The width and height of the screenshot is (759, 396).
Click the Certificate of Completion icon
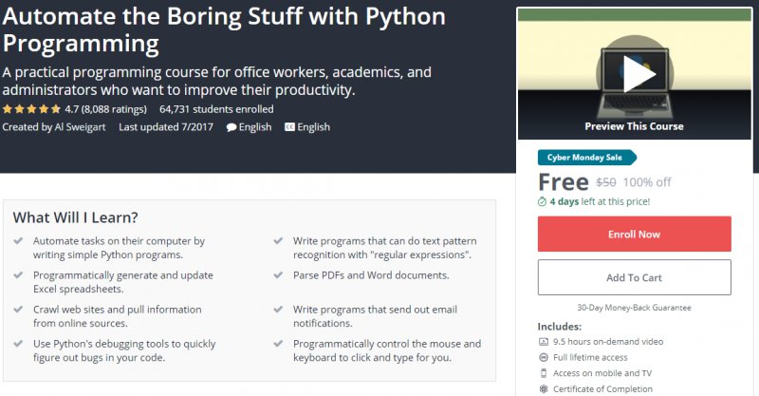coord(544,388)
